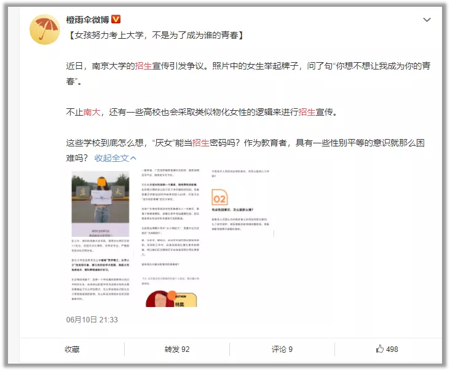Open the 橙雨伞微博 profile name
Screen dimensions: 450x371
tap(87, 20)
